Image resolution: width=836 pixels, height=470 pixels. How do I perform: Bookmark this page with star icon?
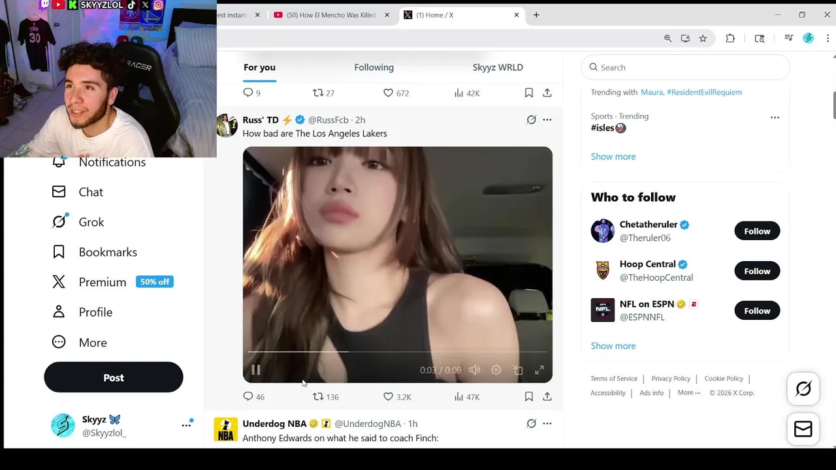coord(703,39)
